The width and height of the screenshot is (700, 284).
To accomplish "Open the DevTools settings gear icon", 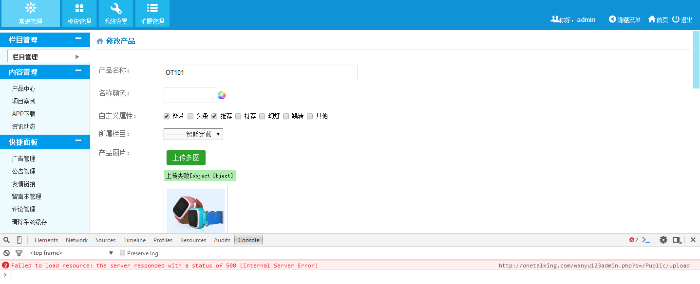I will coord(663,240).
